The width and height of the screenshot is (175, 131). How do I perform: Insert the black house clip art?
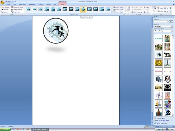[167, 88]
